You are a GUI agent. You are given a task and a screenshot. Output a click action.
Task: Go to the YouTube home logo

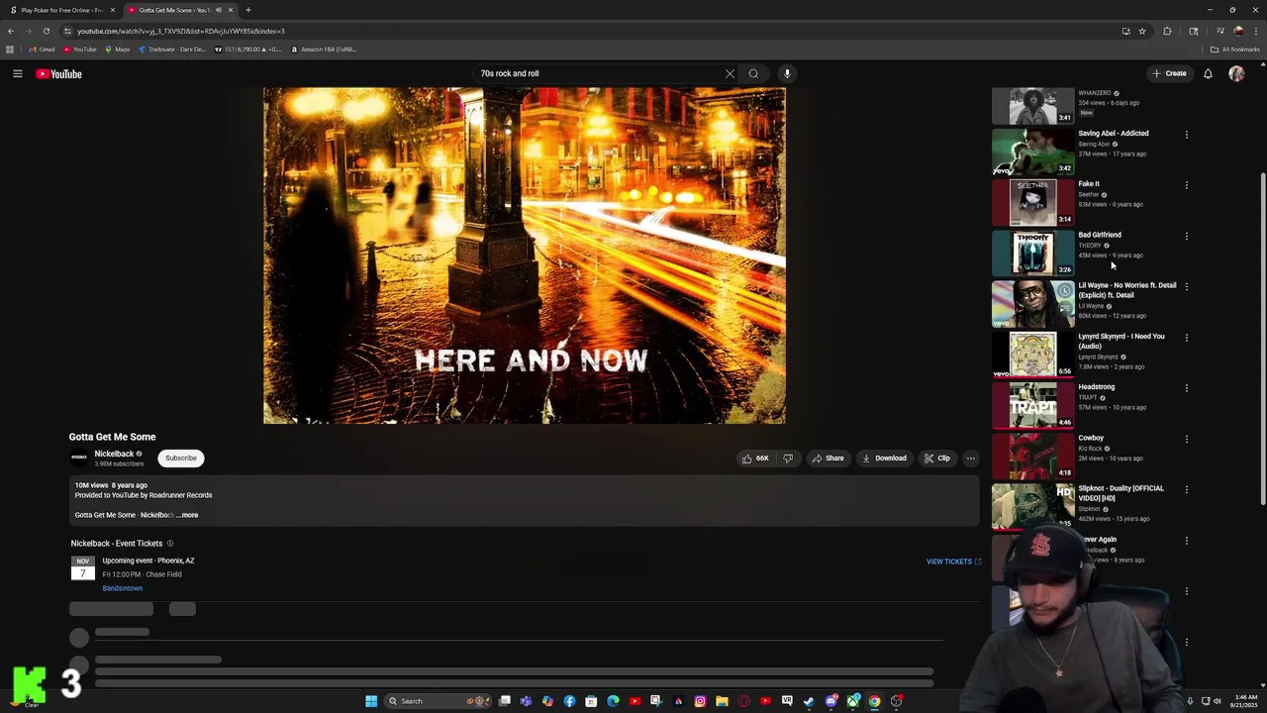click(x=58, y=73)
